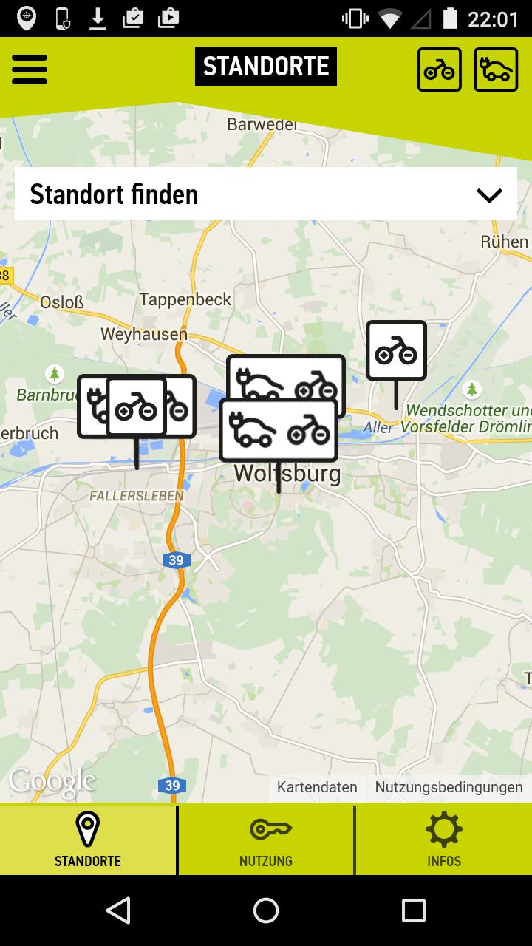The image size is (532, 946).
Task: Select the e-bike marker near Vorsfelde
Action: (x=397, y=350)
